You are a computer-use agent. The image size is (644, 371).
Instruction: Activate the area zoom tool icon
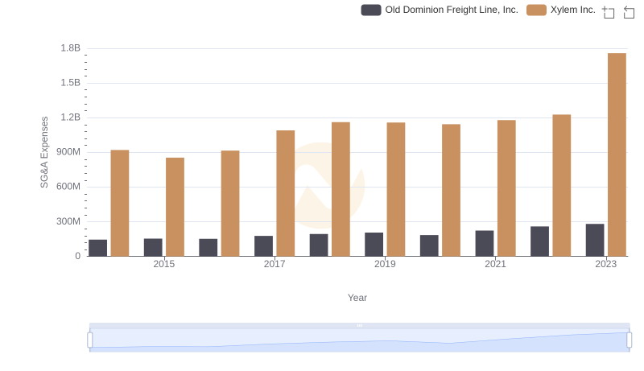(x=609, y=12)
